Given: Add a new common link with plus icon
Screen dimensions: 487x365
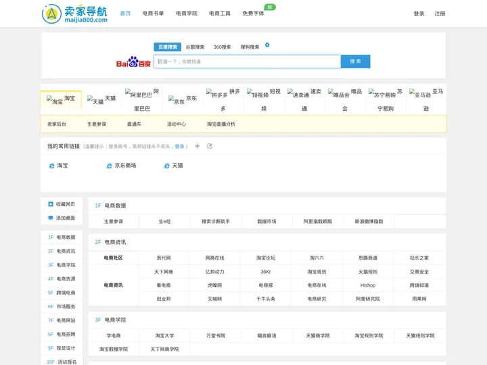Looking at the screenshot, I should [197, 146].
